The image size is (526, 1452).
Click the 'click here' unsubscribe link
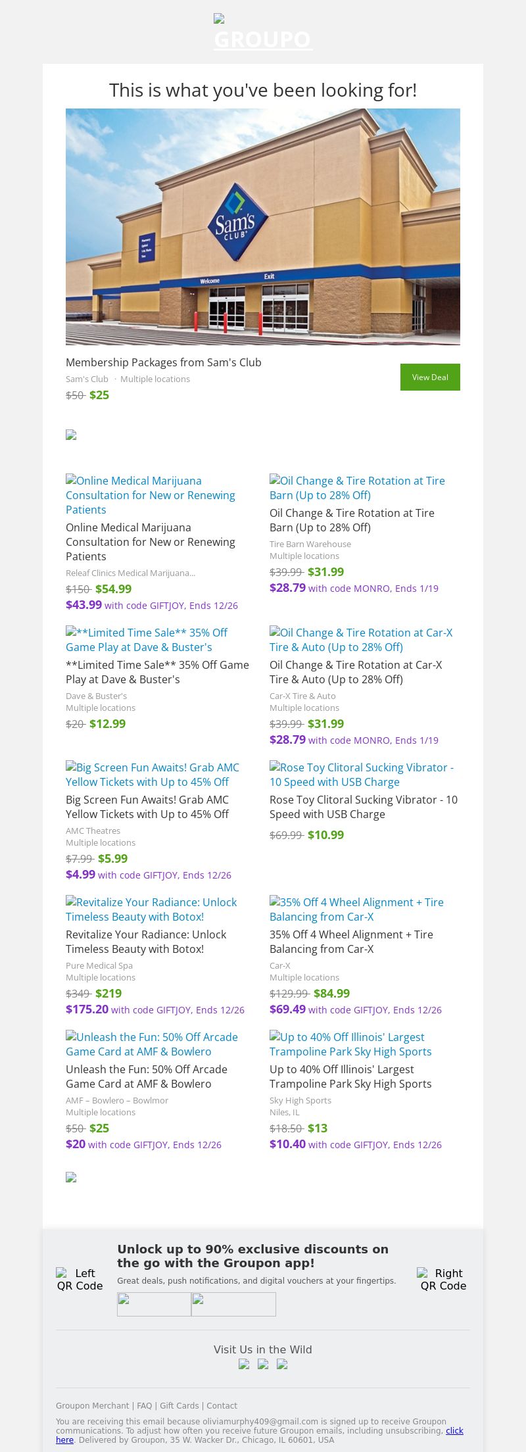tap(454, 1430)
